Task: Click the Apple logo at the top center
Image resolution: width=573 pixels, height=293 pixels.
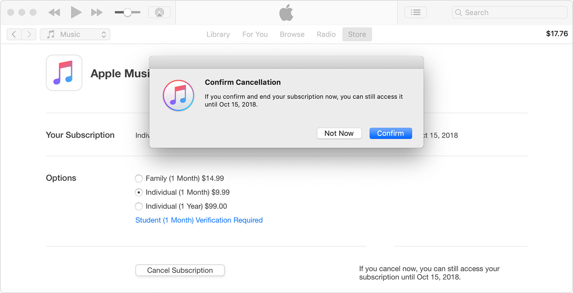Action: click(x=286, y=13)
